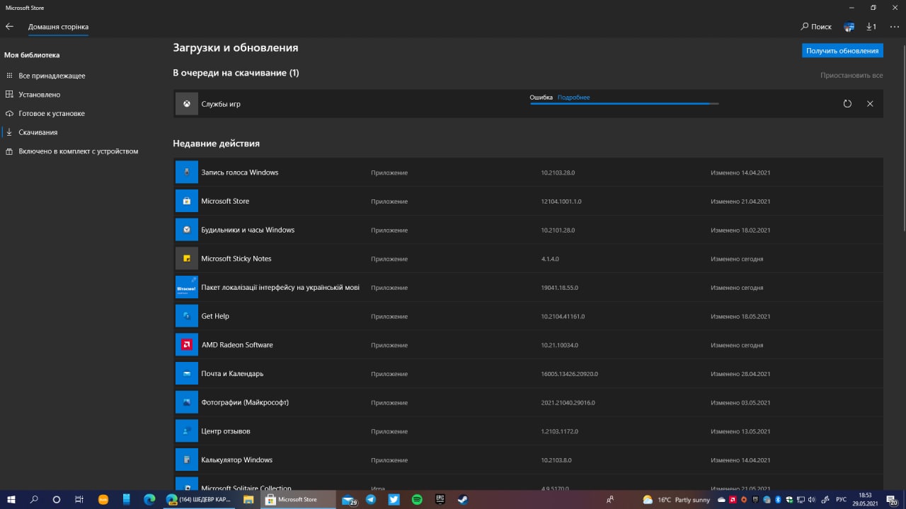The image size is (906, 509).
Task: Open Запись голоса Windows entry
Action: (x=240, y=172)
